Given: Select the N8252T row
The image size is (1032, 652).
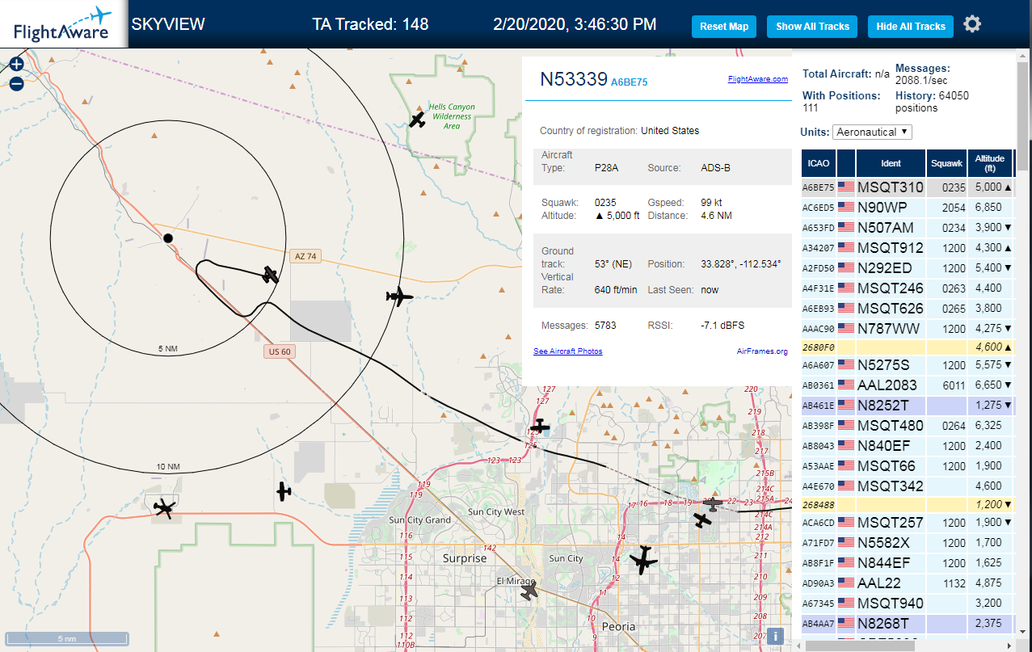Looking at the screenshot, I should (908, 406).
